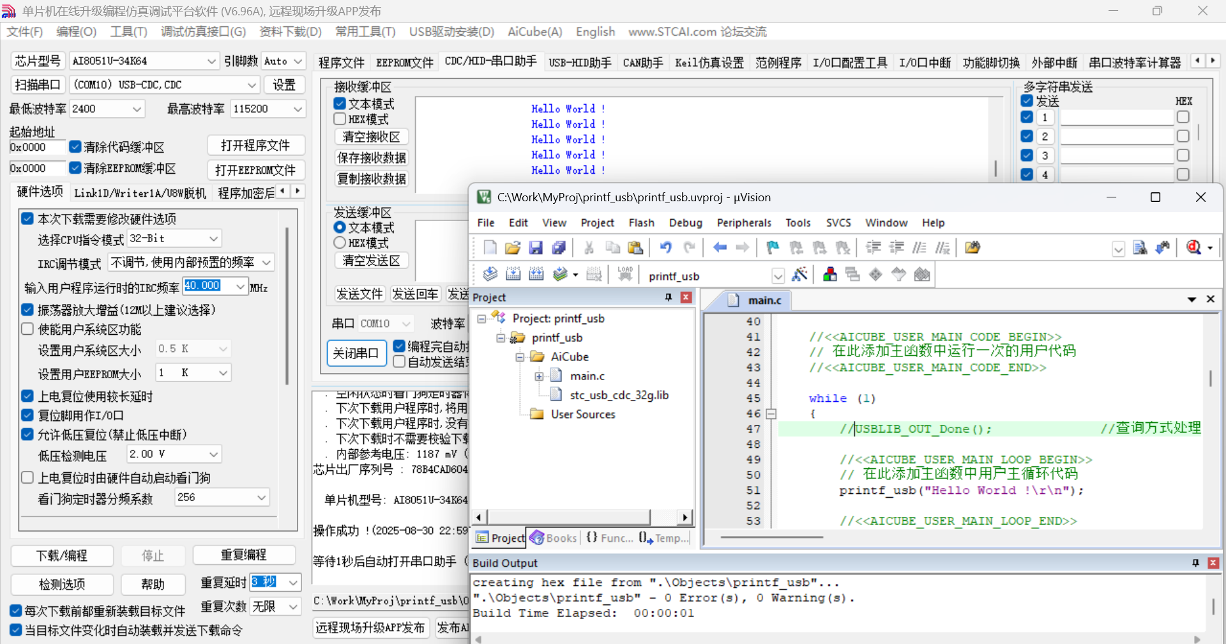Image resolution: width=1226 pixels, height=644 pixels.
Task: Toggle 振荡器放大增益 checkbox
Action: [x=27, y=310]
